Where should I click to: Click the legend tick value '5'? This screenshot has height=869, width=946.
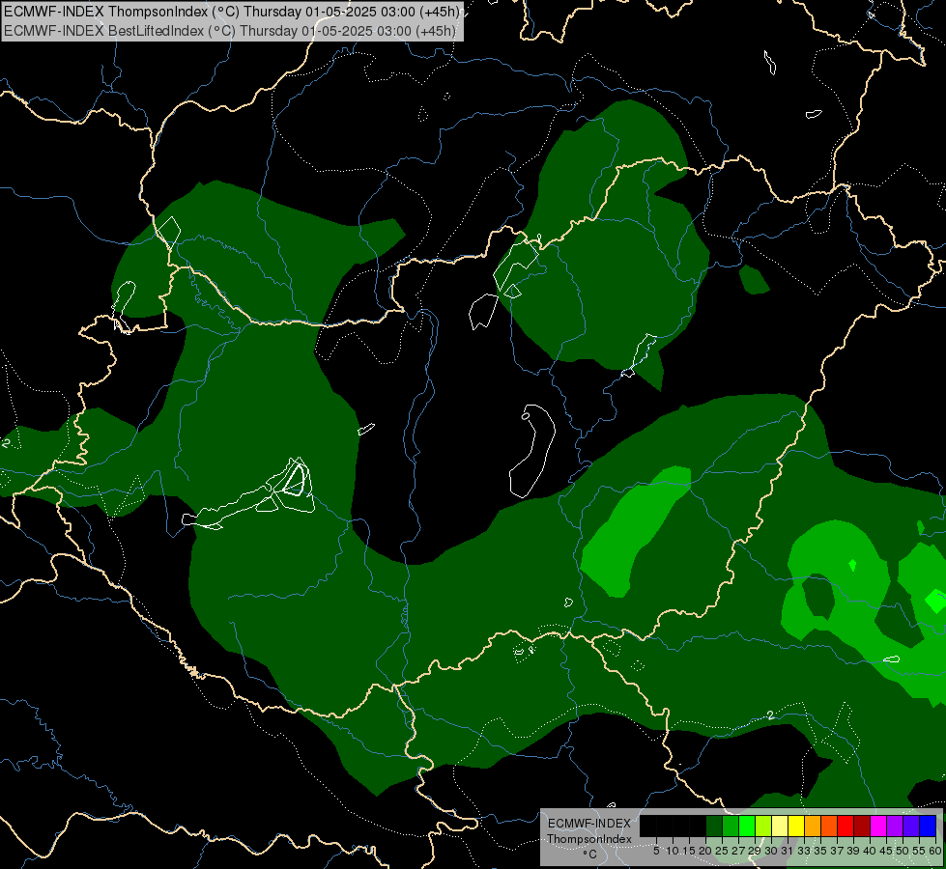[x=656, y=851]
